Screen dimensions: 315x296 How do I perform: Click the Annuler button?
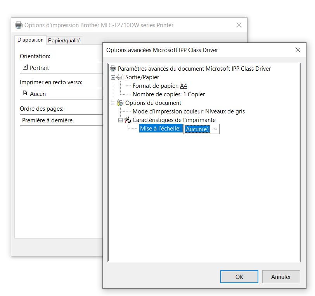pyautogui.click(x=281, y=277)
